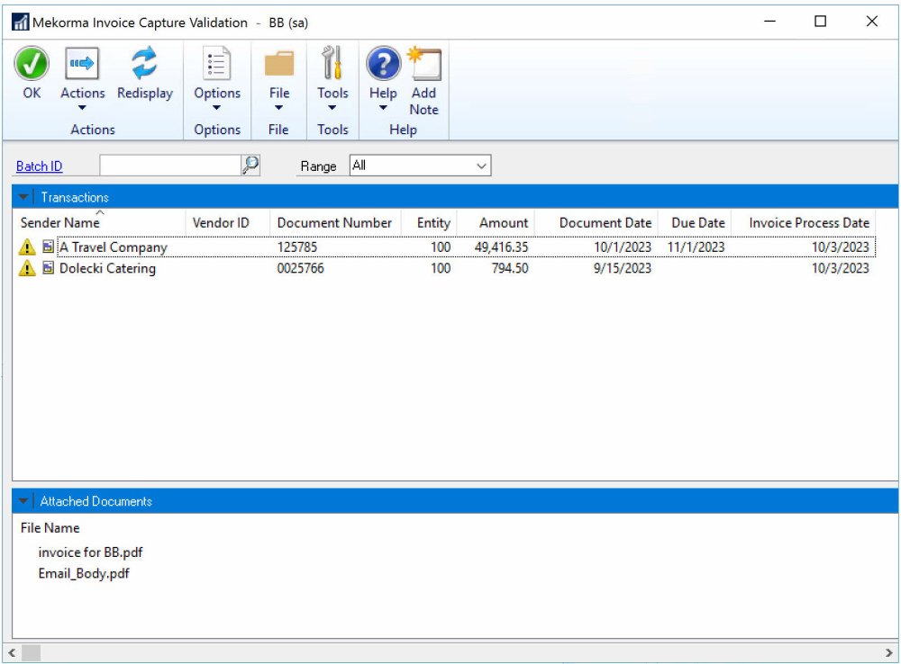Click the Batch ID input field
Image resolution: width=901 pixels, height=664 pixels.
170,166
